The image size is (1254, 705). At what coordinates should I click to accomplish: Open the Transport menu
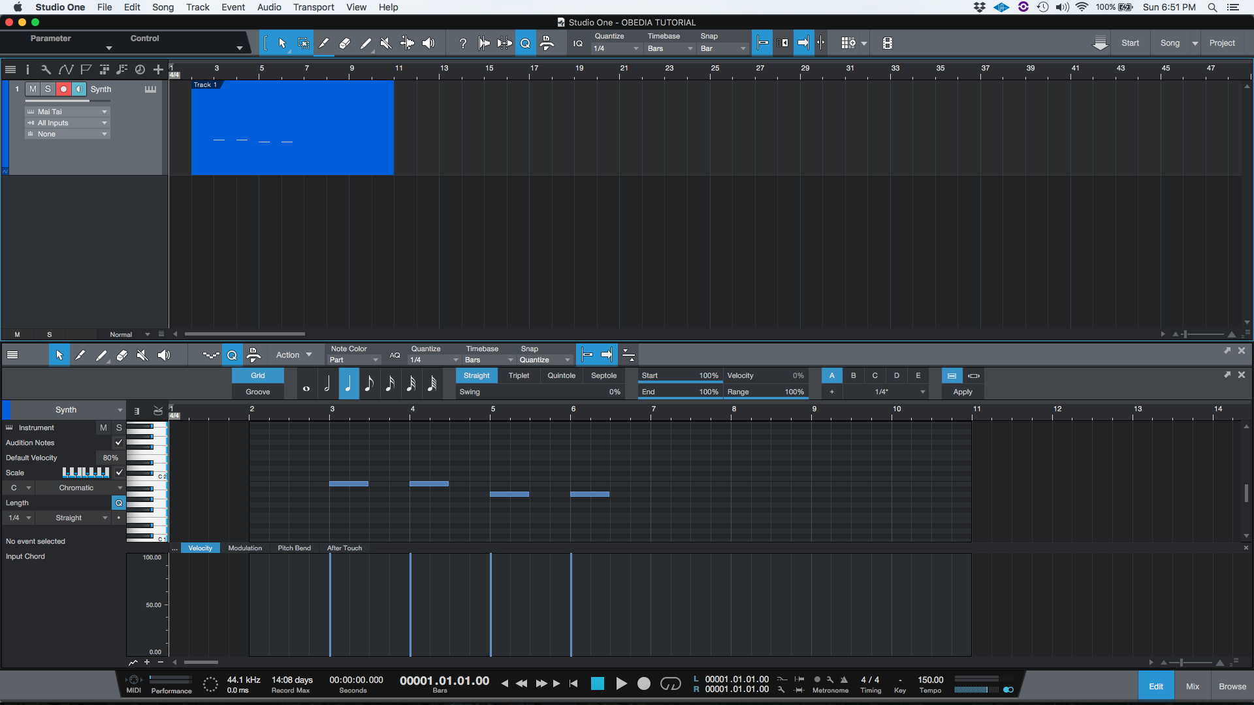click(313, 7)
